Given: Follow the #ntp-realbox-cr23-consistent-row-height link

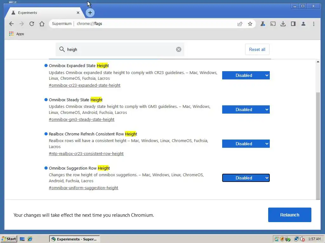Looking at the screenshot, I should click(x=86, y=153).
